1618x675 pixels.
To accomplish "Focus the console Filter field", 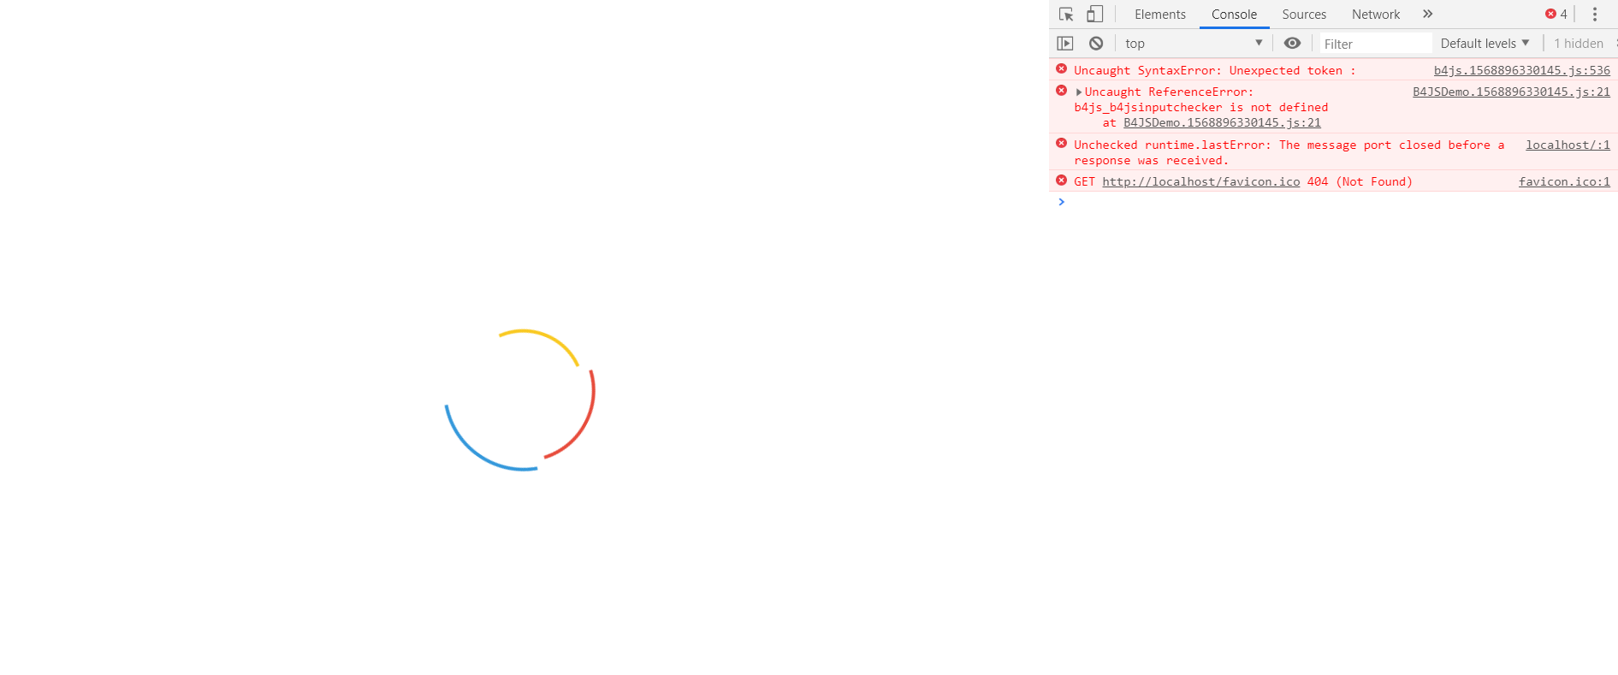I will (1375, 44).
